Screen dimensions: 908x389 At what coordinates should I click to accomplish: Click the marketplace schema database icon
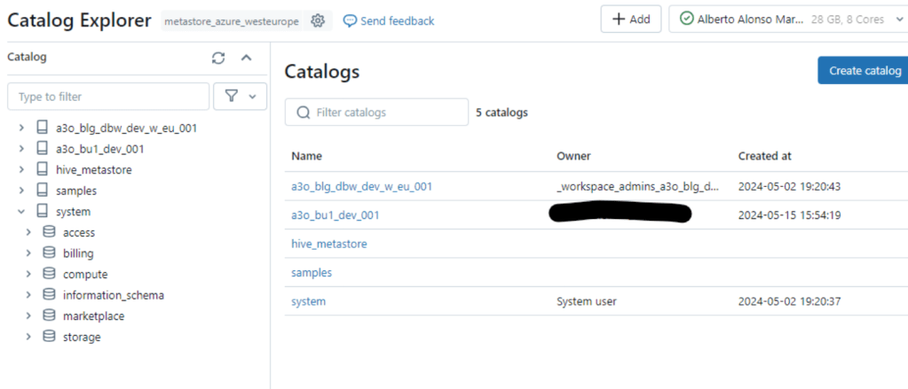click(x=50, y=316)
